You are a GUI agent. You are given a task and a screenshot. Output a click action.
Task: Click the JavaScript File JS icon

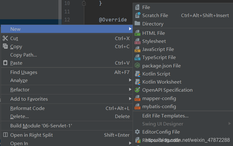137,49
